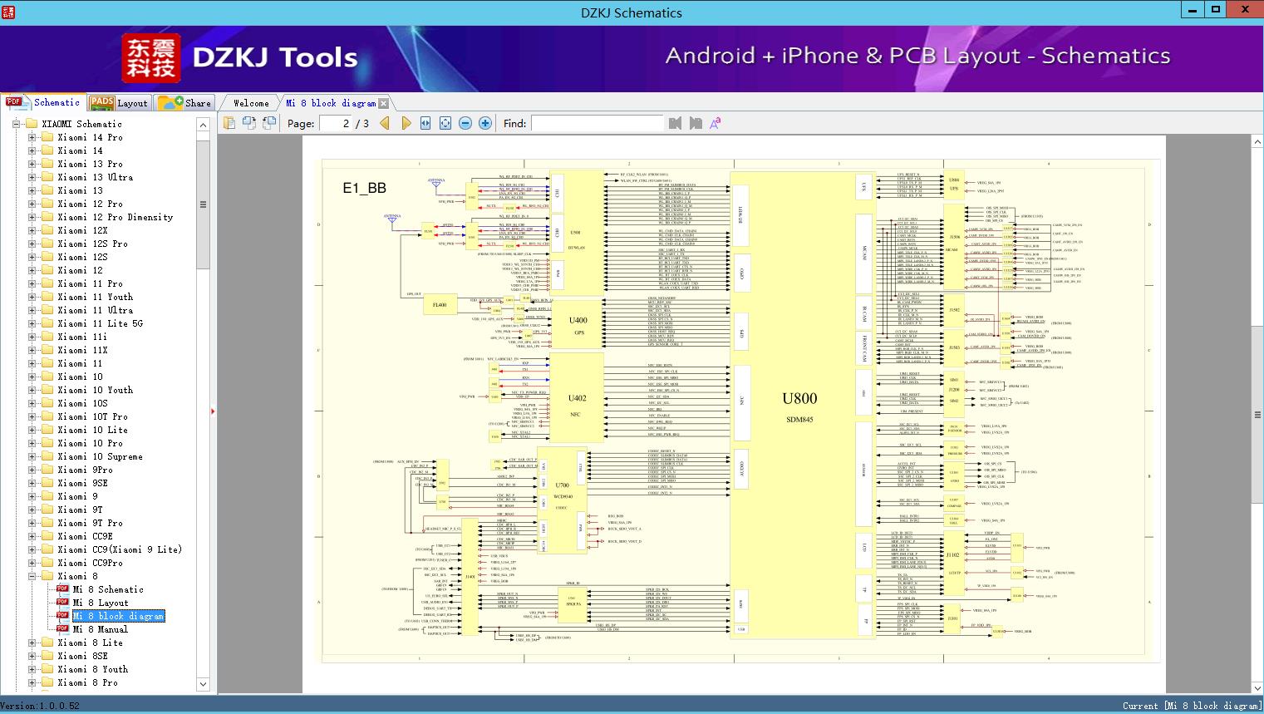Click the fit width icon
1264x714 pixels.
point(425,123)
